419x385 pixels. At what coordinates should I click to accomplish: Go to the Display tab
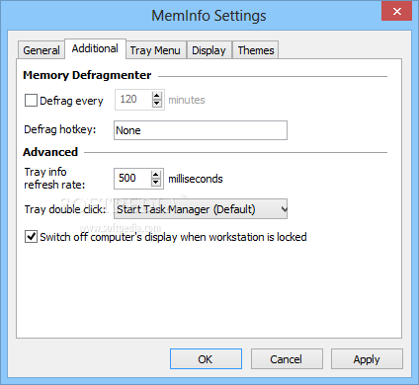pos(209,50)
